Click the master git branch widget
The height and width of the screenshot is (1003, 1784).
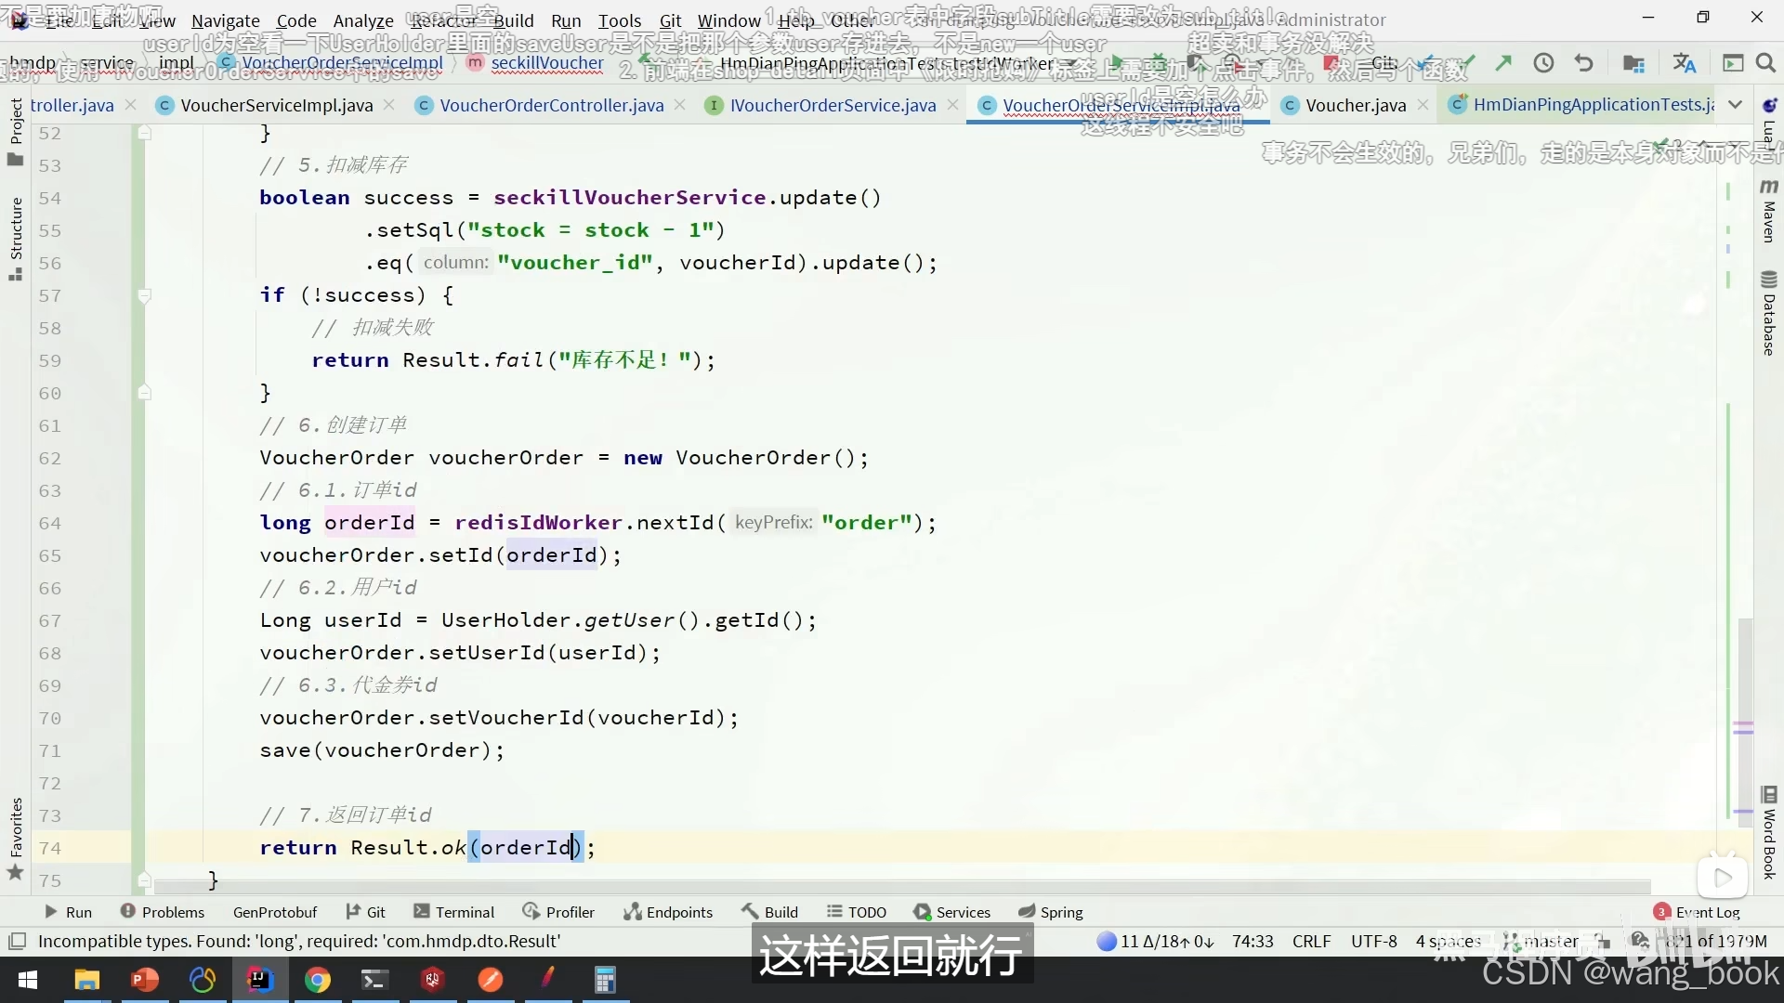[1550, 941]
